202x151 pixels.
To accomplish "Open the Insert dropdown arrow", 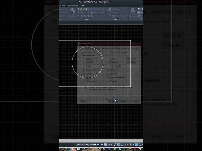I will click(x=109, y=15).
